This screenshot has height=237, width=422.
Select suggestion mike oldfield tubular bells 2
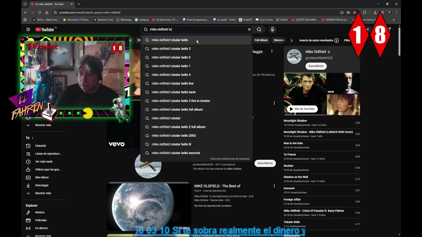click(196, 57)
